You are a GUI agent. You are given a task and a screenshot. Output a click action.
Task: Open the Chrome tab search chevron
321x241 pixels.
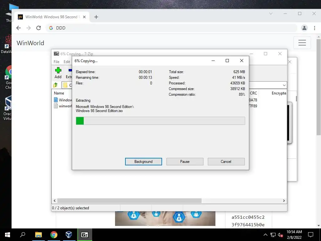point(271,13)
